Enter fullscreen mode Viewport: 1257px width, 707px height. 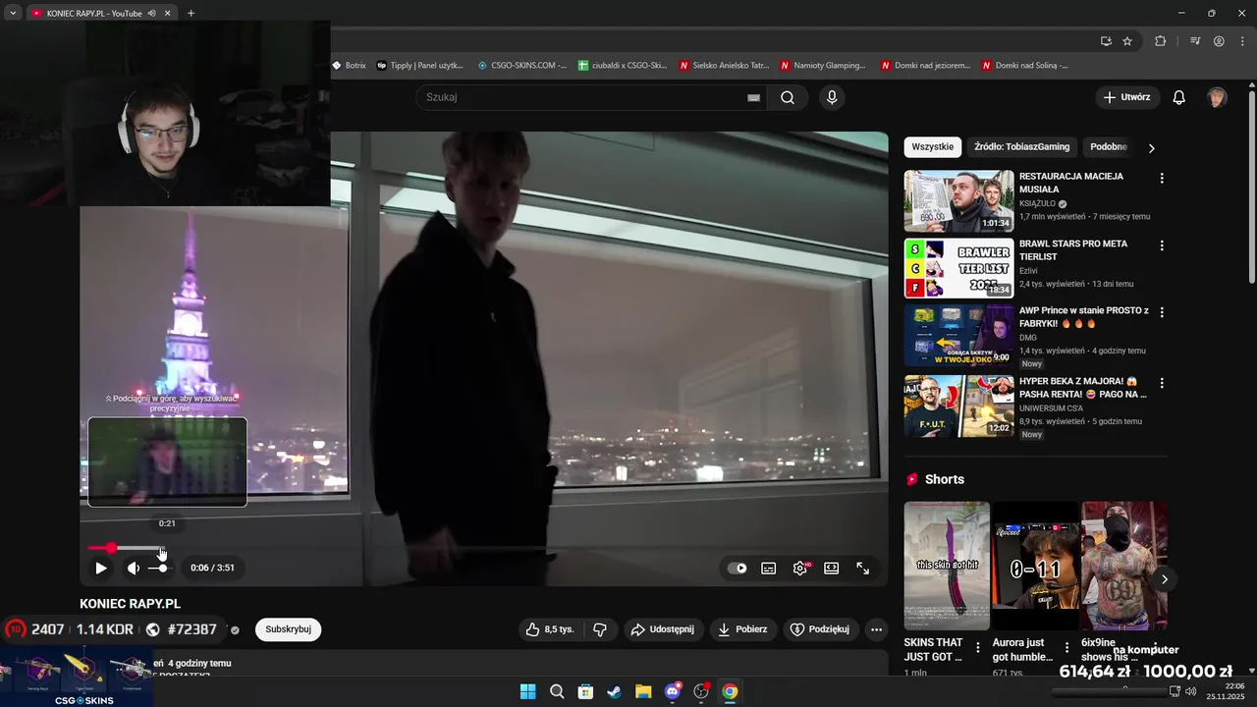tap(863, 568)
